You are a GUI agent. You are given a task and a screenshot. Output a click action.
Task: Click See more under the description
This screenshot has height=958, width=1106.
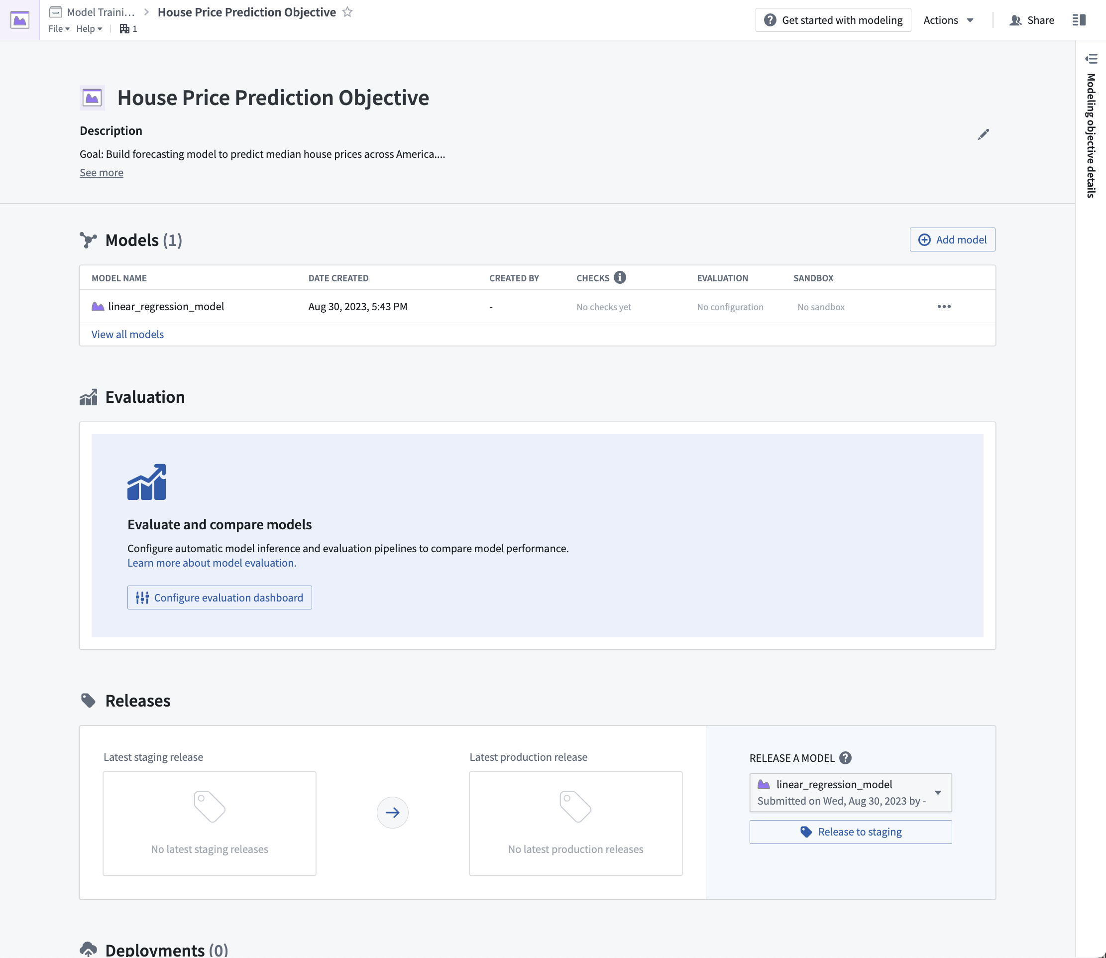102,173
